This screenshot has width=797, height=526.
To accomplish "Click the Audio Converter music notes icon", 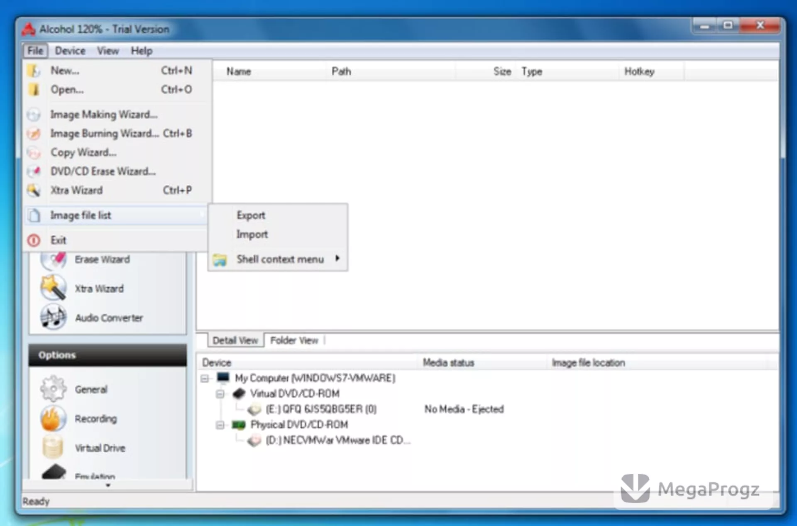I will pos(53,317).
